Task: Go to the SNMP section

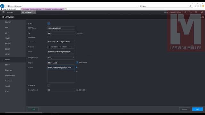Action: [x=8, y=65]
